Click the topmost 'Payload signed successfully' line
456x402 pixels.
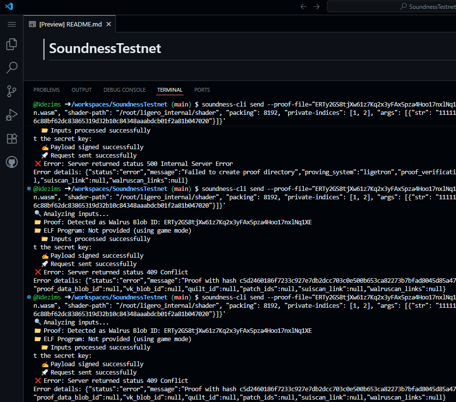92,147
